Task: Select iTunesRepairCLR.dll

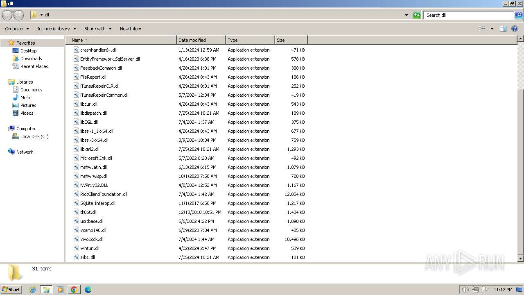Action: (x=100, y=86)
